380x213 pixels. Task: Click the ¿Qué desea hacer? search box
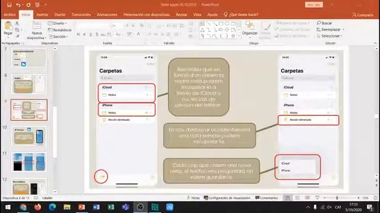coord(241,14)
